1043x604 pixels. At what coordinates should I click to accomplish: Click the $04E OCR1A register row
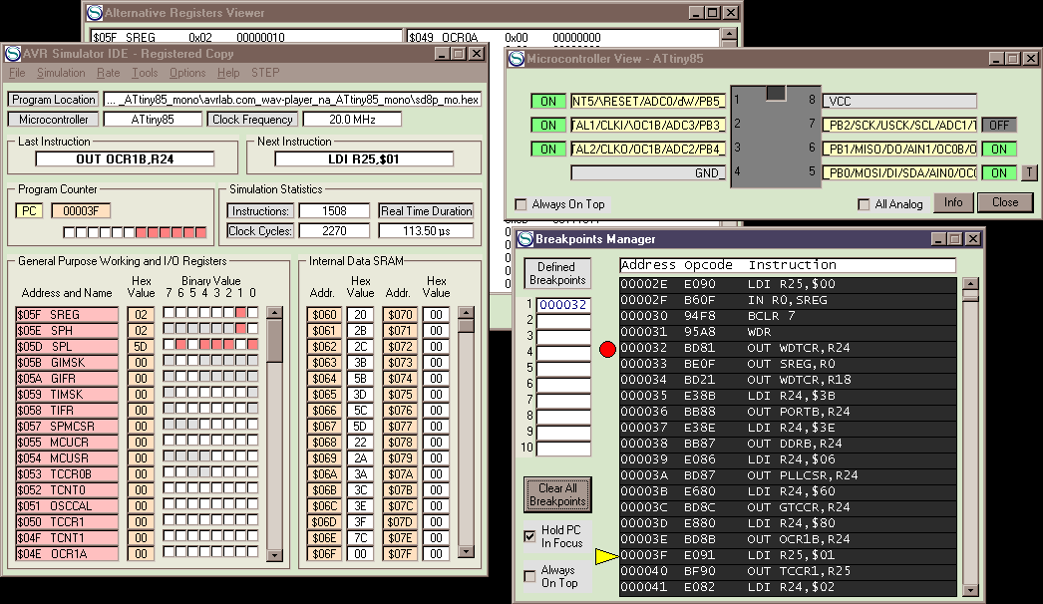[67, 554]
